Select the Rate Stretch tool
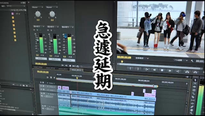 (194, 94)
